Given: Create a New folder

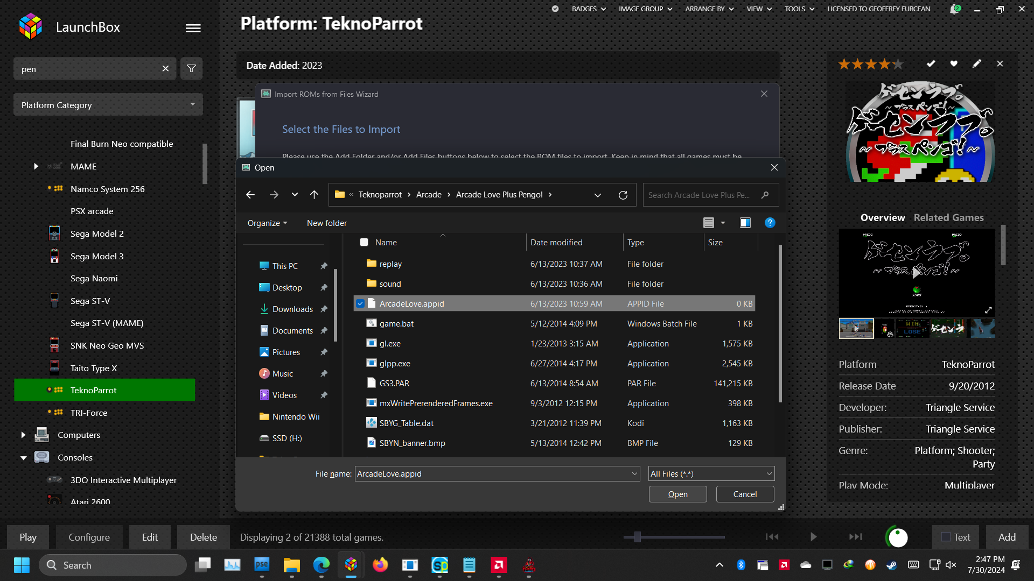Looking at the screenshot, I should point(326,223).
